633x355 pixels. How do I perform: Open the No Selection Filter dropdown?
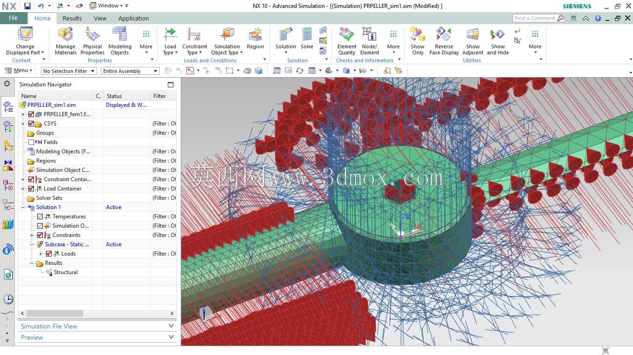pos(69,71)
